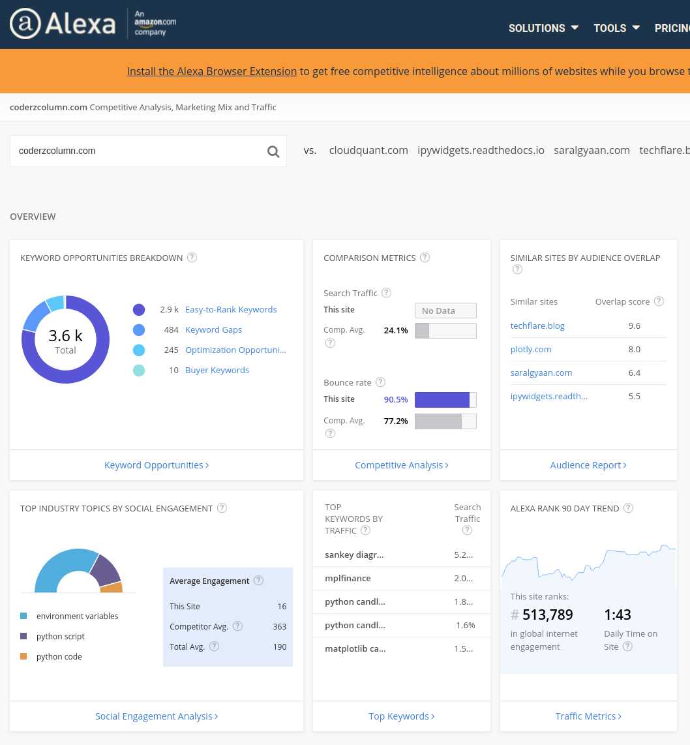Click the social engagement half-donut chart
Screen dimensions: 690x745
(78, 571)
